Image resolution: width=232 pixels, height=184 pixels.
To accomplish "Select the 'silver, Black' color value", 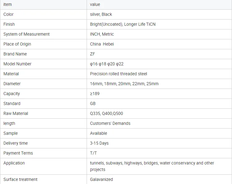I will point(101,14).
